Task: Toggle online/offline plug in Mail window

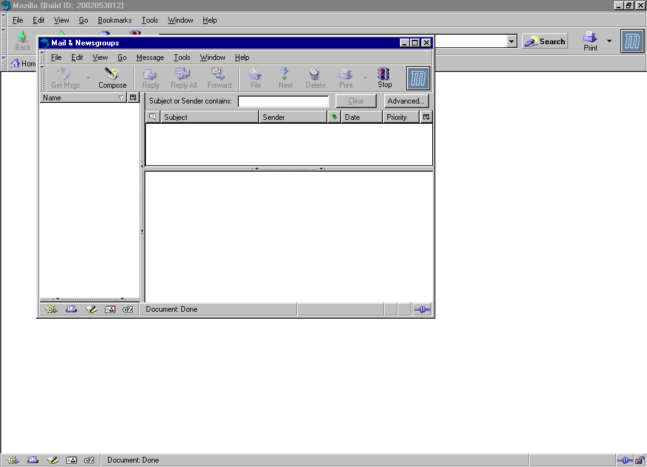Action: pos(422,309)
